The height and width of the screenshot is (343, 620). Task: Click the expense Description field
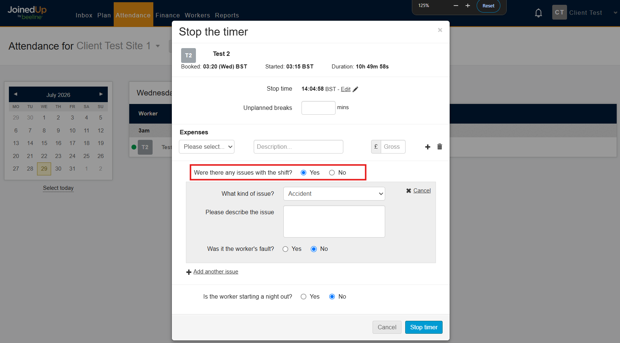299,147
